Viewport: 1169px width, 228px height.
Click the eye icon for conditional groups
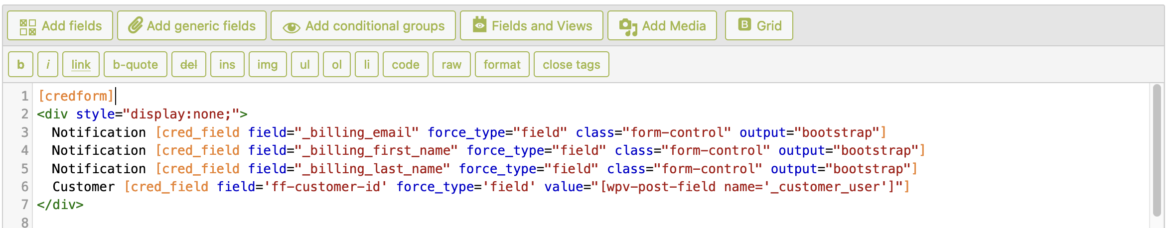[291, 27]
